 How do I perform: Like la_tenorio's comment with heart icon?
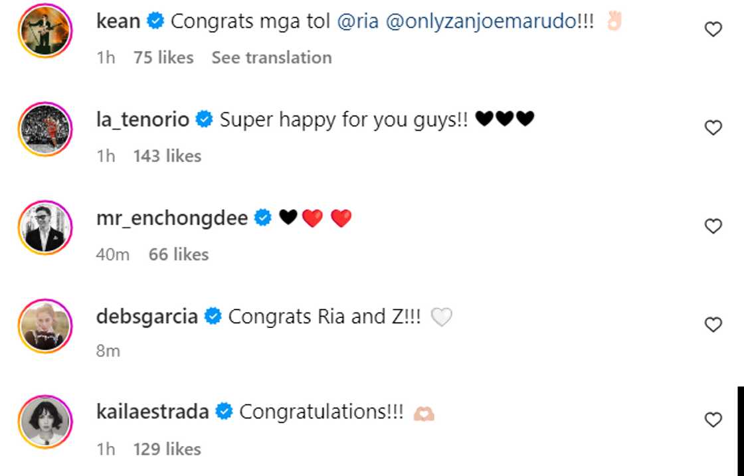pos(713,128)
